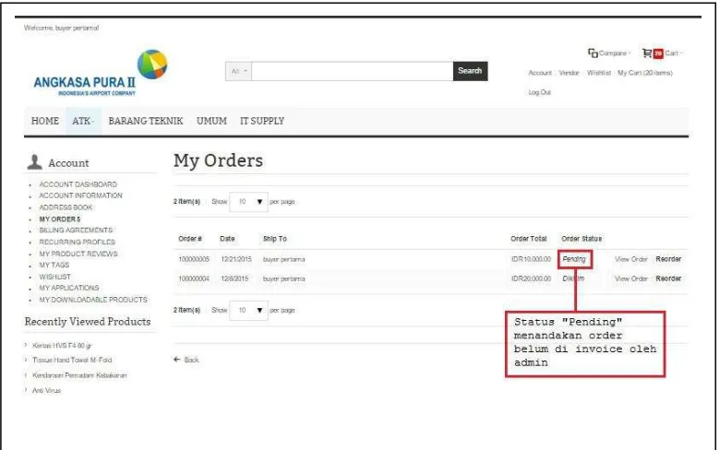Click the Order # column header
The width and height of the screenshot is (720, 450).
coord(190,239)
